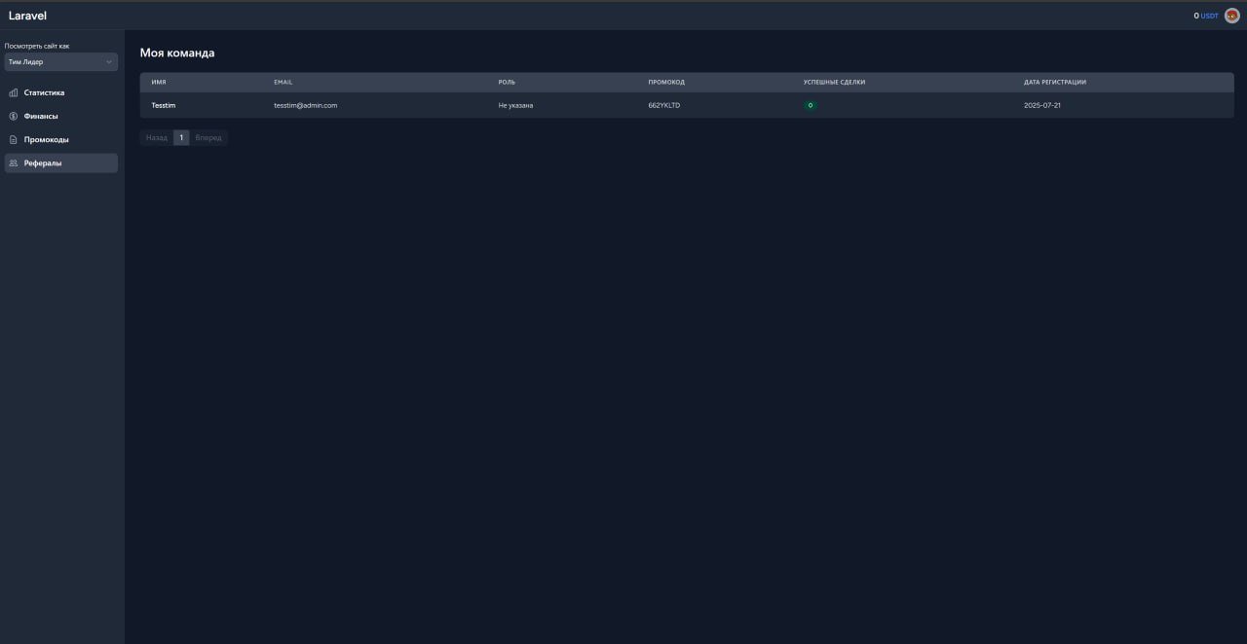Open the user avatar in top right
This screenshot has height=644, width=1247.
coord(1232,16)
